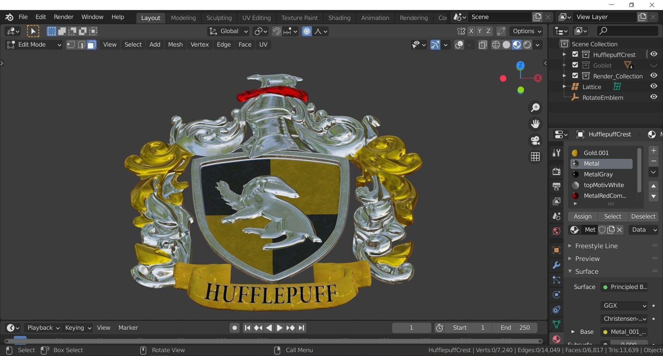
Task: Select vertex select mode icon
Action: click(71, 45)
